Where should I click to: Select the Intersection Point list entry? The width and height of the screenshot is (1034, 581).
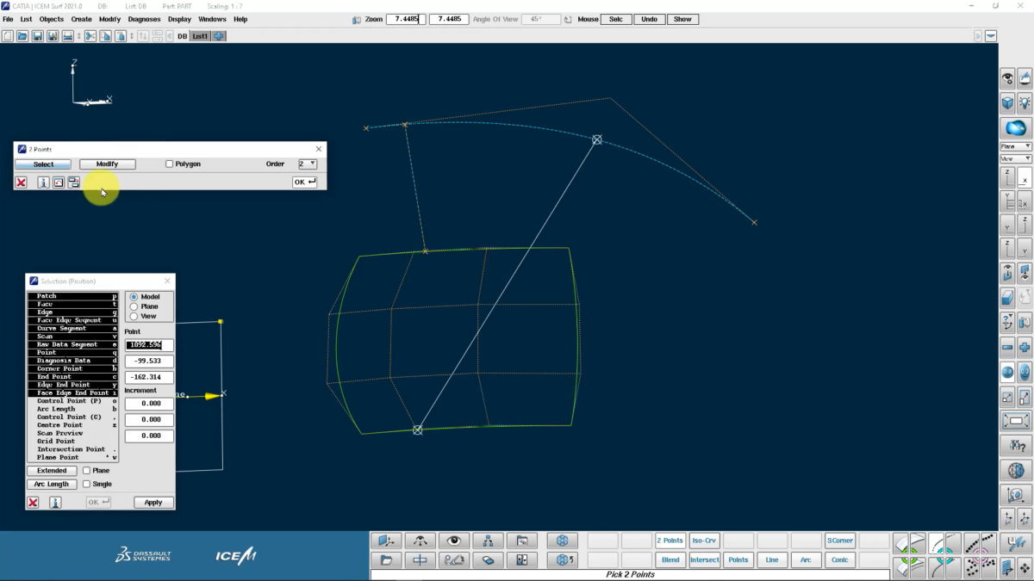tap(73, 449)
